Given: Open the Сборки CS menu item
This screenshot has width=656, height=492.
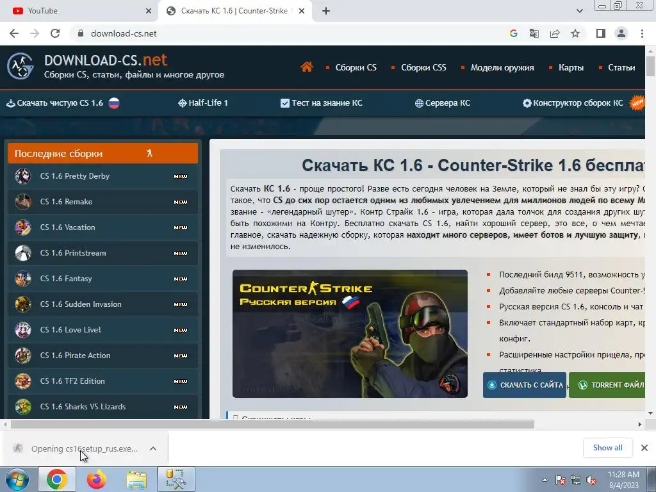Looking at the screenshot, I should 356,67.
